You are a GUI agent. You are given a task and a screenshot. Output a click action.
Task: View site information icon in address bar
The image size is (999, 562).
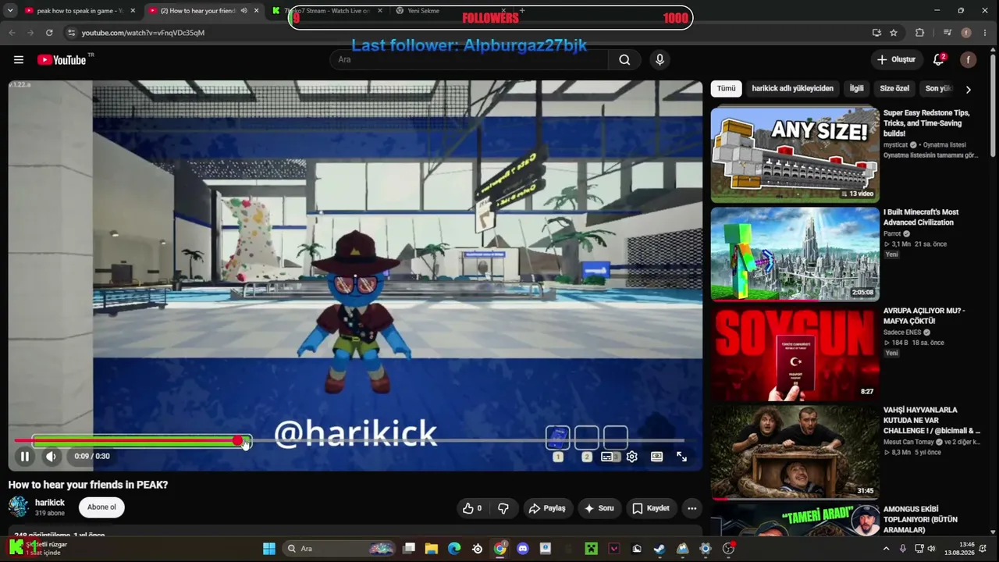(72, 33)
